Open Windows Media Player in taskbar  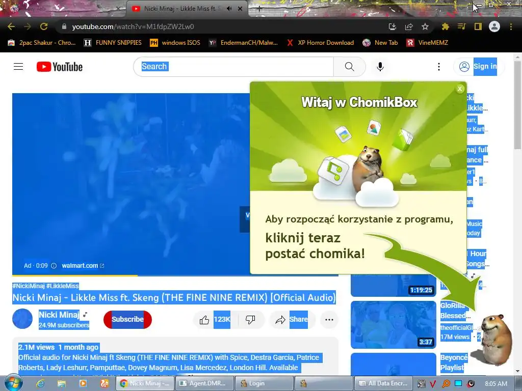pos(83,383)
